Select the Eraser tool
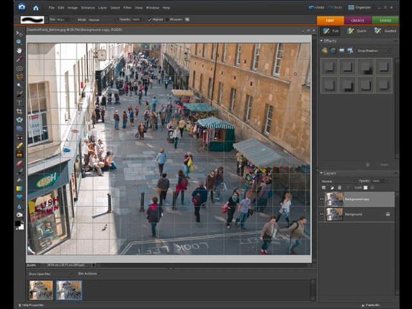Viewport: 412px width, 309px height. pos(19,163)
